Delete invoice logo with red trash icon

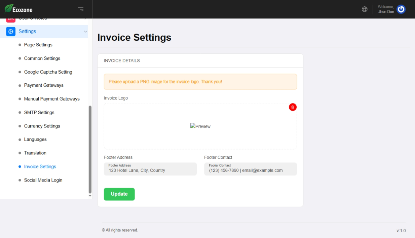(293, 107)
